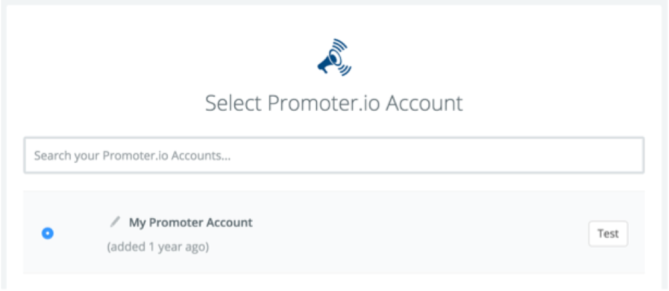Click the Promoter.io megaphone logo icon

pyautogui.click(x=334, y=59)
